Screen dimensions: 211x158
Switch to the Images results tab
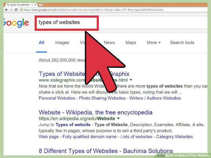pos(62,42)
